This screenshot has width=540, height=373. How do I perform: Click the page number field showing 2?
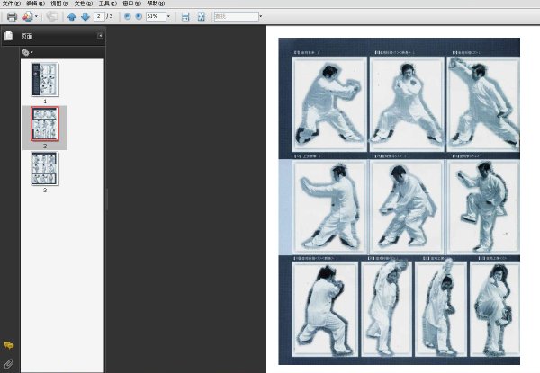tap(99, 16)
